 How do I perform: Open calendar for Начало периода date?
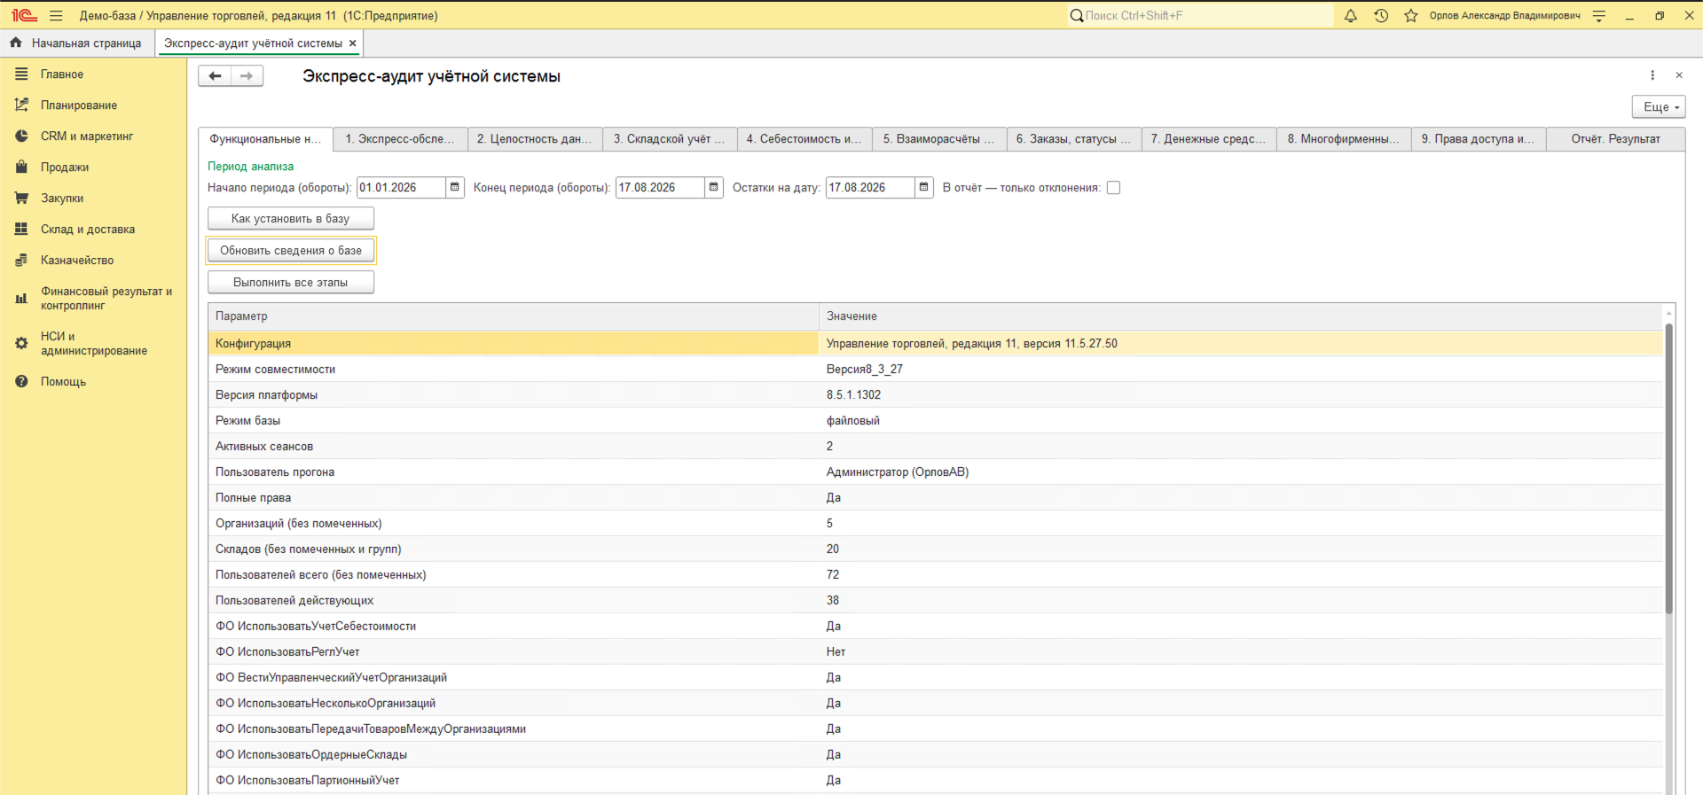(455, 188)
